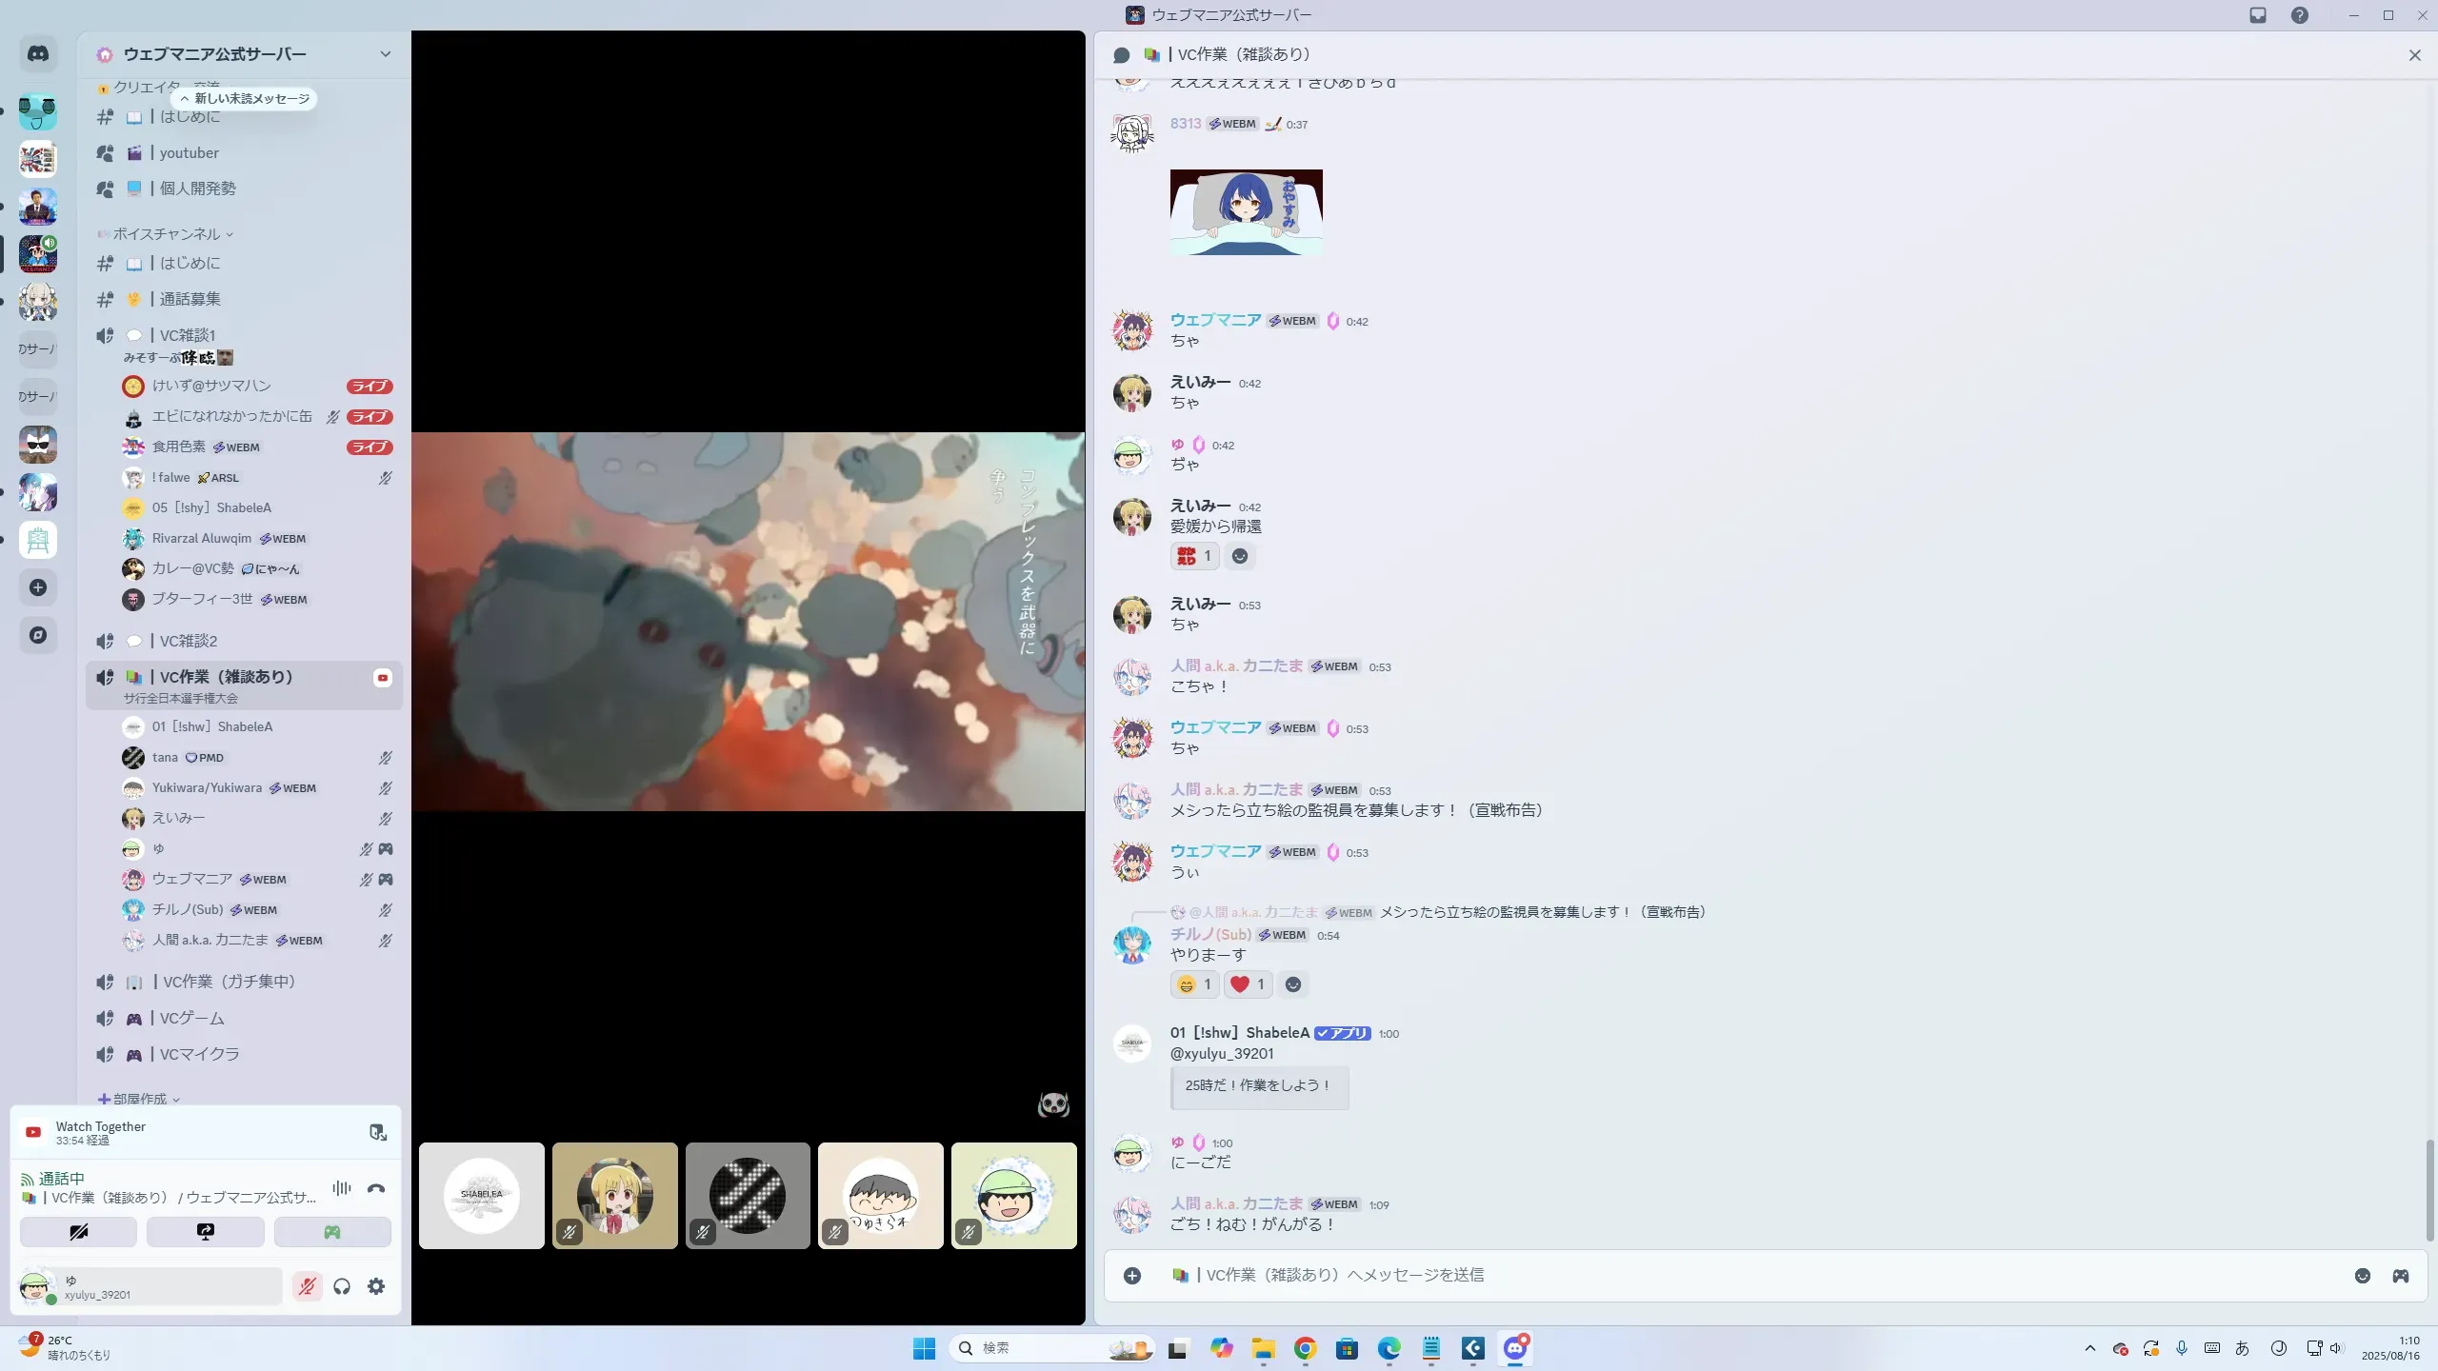
Task: Click the heart reaction on やりまーす message
Action: 1247,984
